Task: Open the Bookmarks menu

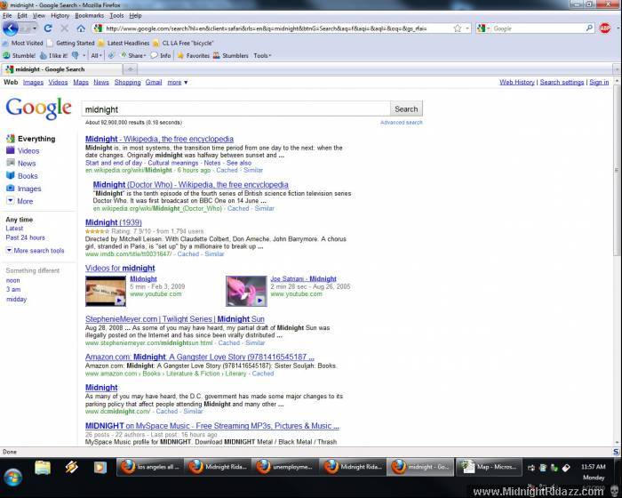Action: coord(89,15)
